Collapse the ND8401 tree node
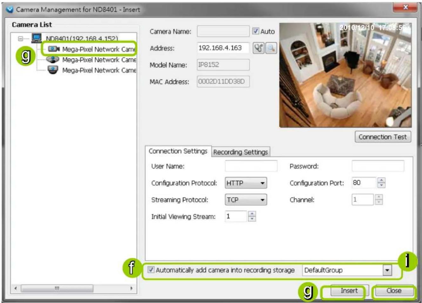The image size is (422, 303). [x=21, y=39]
